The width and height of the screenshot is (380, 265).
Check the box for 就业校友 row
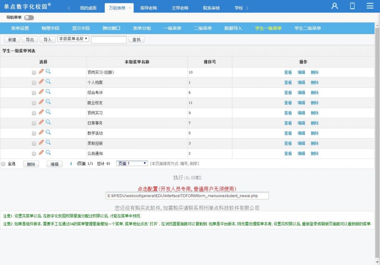(34, 103)
